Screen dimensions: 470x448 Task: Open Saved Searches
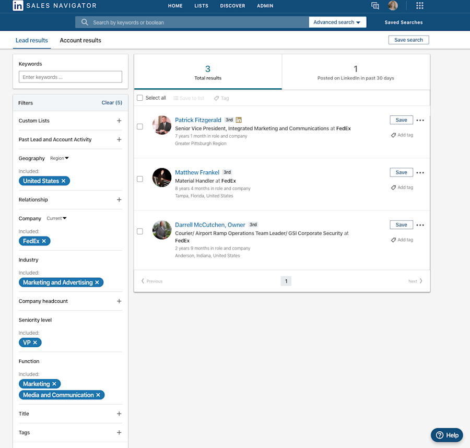pyautogui.click(x=404, y=22)
